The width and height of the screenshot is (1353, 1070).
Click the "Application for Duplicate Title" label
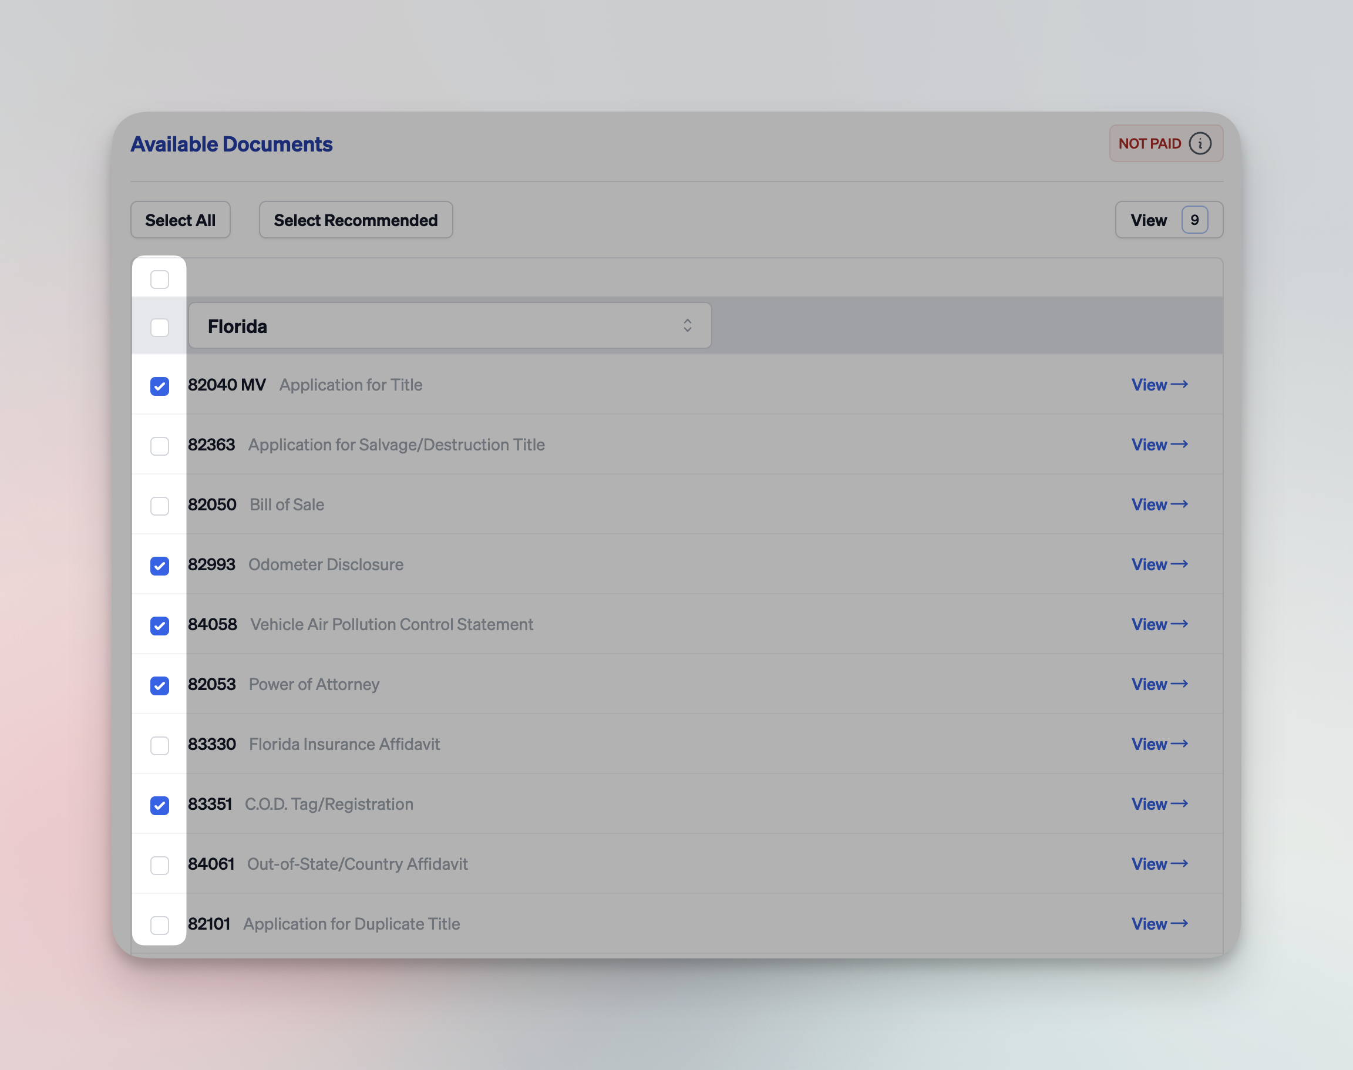tap(351, 923)
